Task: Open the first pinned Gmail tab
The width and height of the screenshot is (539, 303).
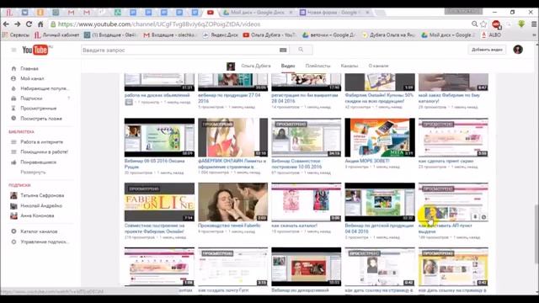Action: (x=71, y=13)
